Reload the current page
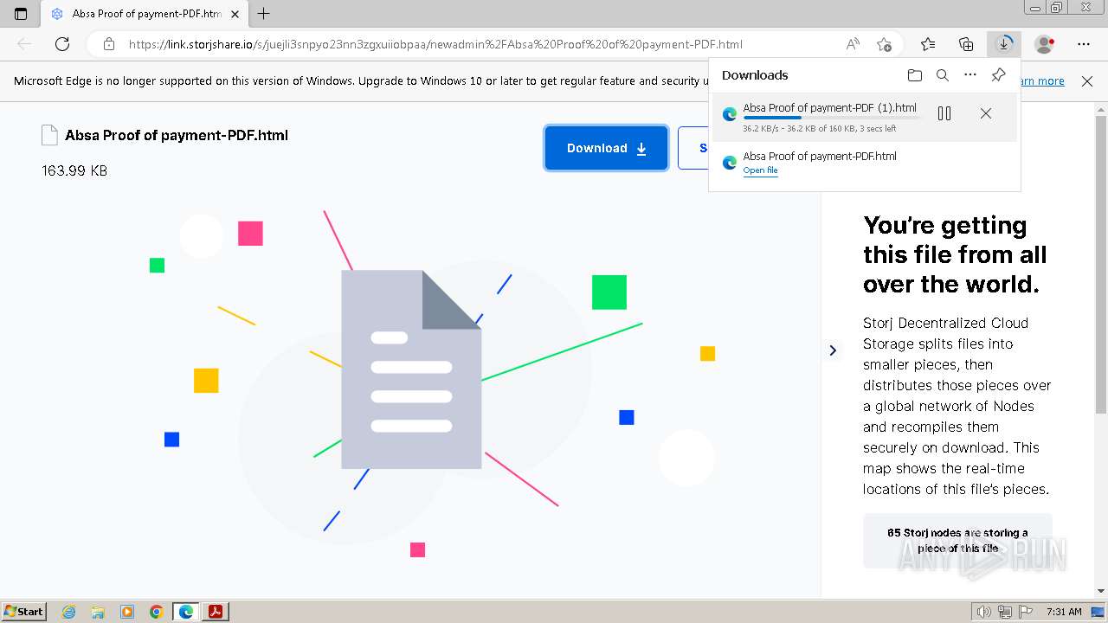Screen dimensions: 1108x623 62,44
